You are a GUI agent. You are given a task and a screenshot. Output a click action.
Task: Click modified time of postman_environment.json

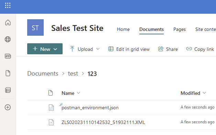[197, 107]
